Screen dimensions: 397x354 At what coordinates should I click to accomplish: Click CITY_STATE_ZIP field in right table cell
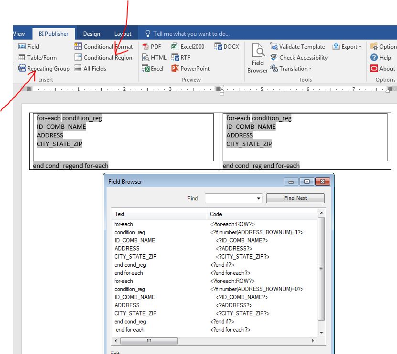click(249, 144)
